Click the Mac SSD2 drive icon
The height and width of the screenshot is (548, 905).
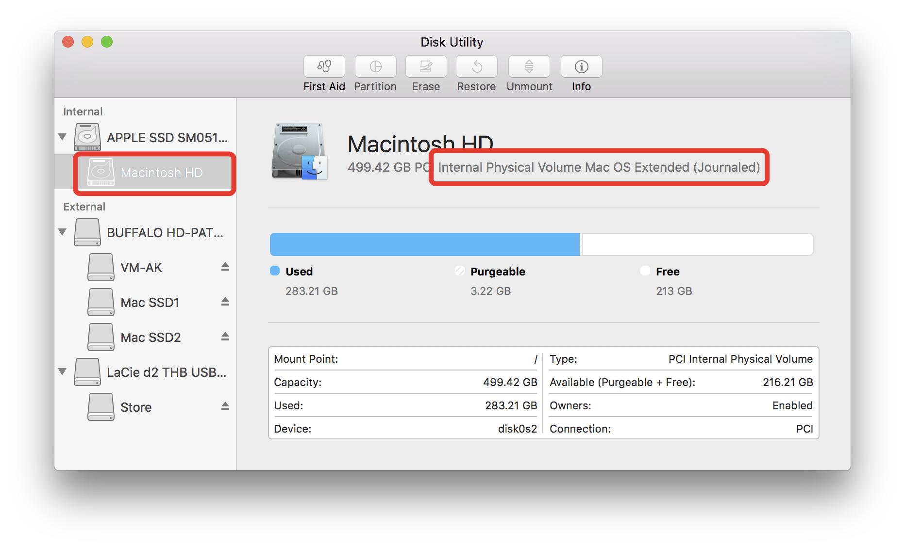(x=101, y=337)
